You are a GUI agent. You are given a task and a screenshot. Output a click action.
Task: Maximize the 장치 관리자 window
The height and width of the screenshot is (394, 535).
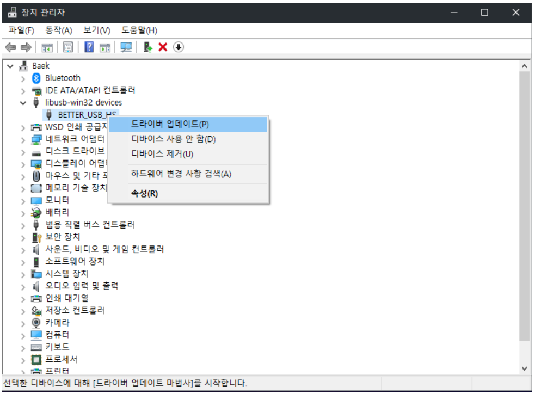click(x=484, y=13)
